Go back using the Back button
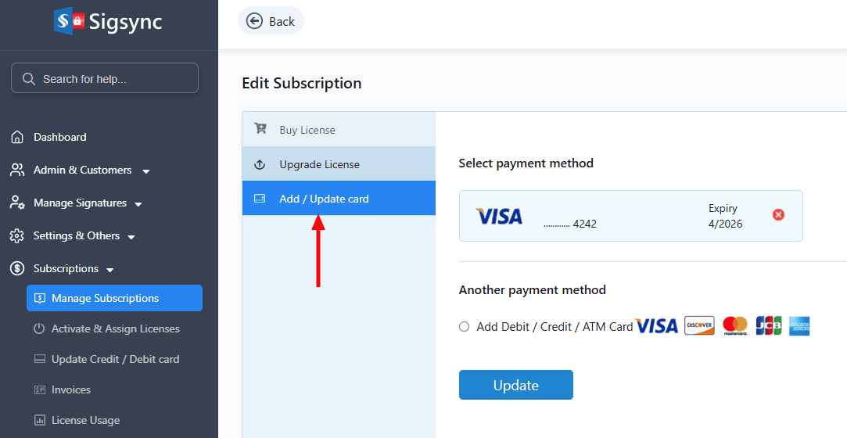This screenshot has width=847, height=438. click(271, 21)
